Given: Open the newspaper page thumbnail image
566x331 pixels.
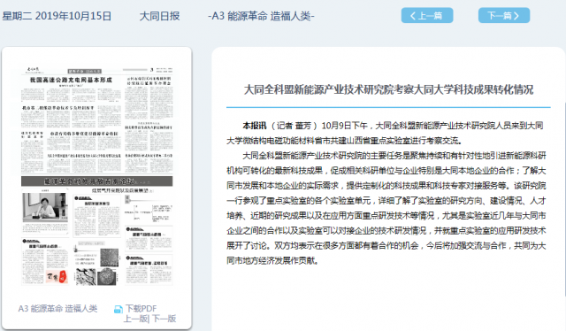Looking at the screenshot, I should [96, 176].
